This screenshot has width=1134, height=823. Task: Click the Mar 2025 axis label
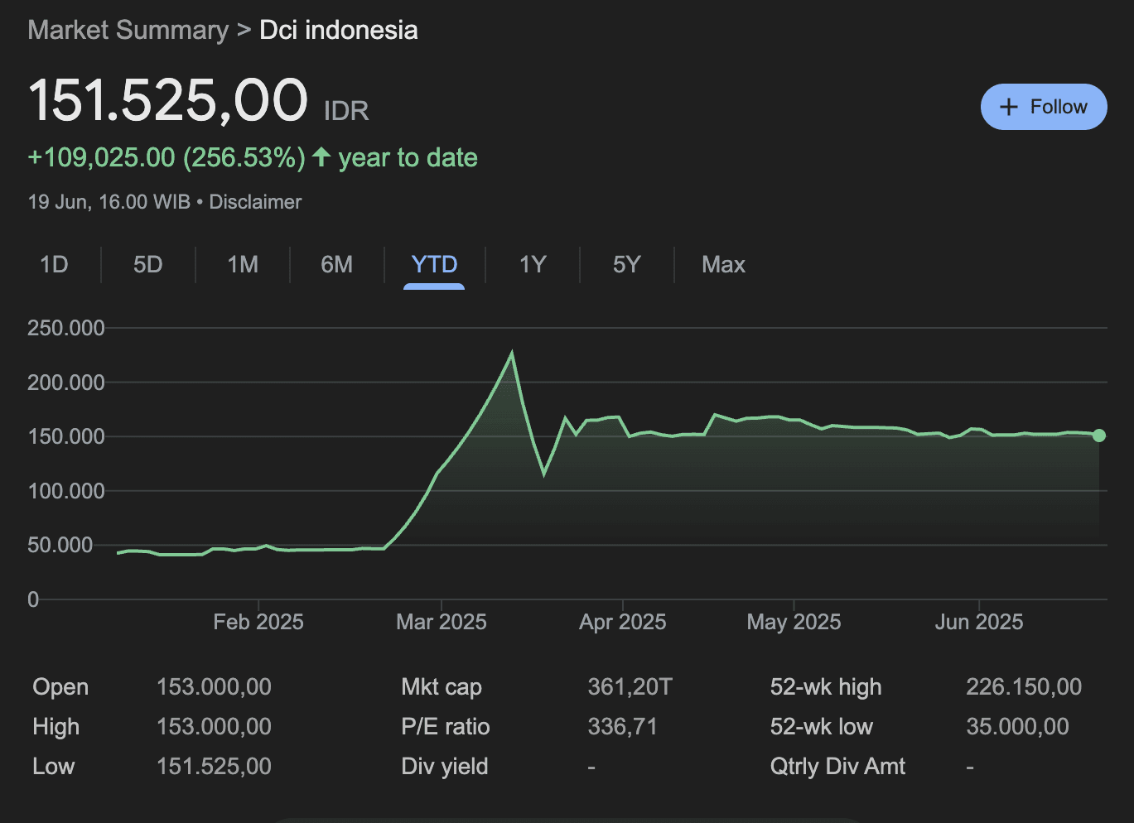coord(442,622)
